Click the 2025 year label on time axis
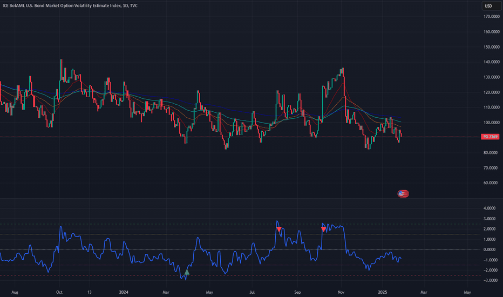Viewport: 503px width, 297px height. pos(383,292)
